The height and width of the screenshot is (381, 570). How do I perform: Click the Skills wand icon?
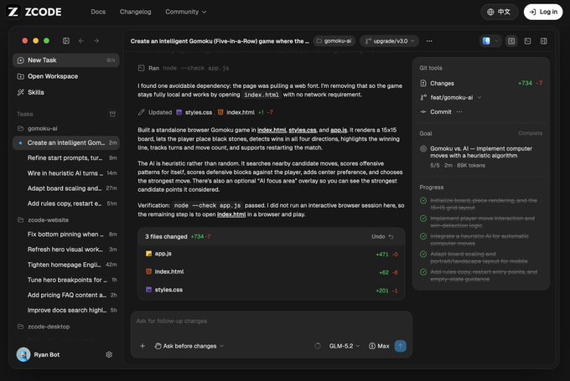tap(20, 92)
